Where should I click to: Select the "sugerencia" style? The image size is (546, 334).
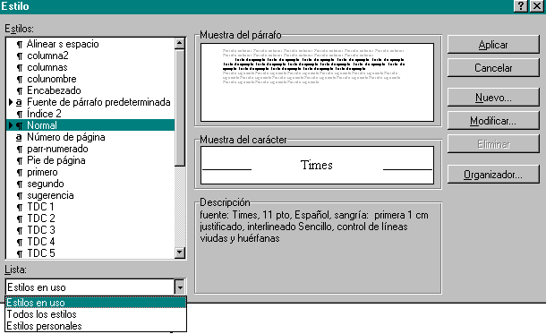(x=90, y=195)
